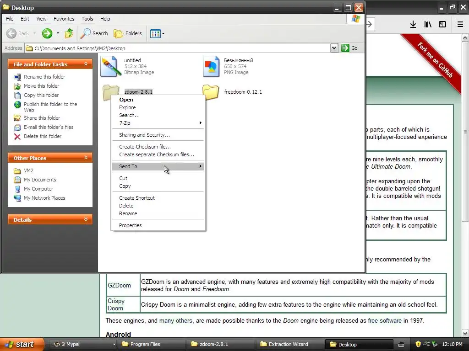Choose Sharing and Security... entry
Screen dimensions: 469x351
pos(158,135)
